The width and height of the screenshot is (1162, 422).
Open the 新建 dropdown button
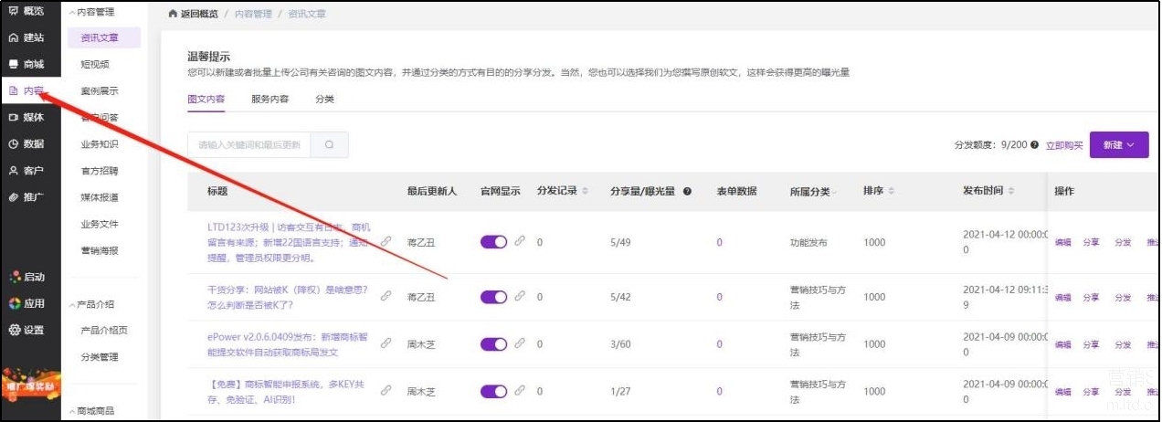coord(1118,144)
